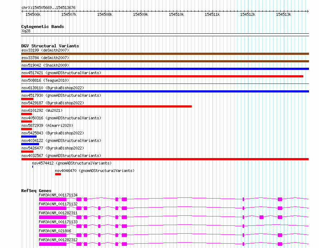
Task: Click the DGV Structural Variants track title
Action: pyautogui.click(x=50, y=46)
